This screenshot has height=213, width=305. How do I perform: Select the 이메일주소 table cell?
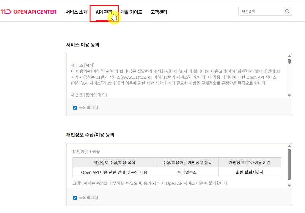(x=187, y=172)
